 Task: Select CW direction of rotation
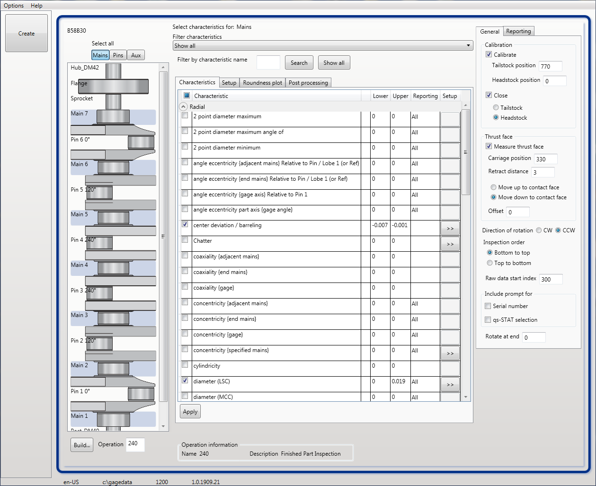539,230
